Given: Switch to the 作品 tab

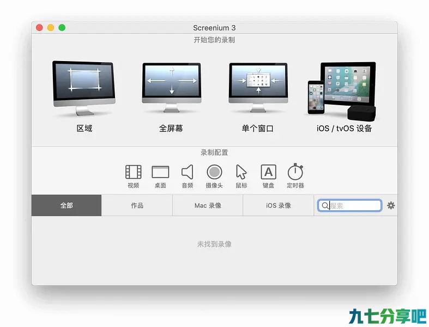Looking at the screenshot, I should (137, 205).
